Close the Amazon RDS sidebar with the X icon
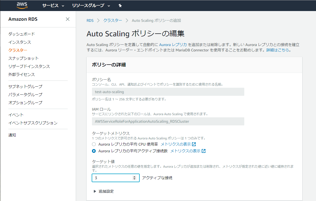Image resolution: width=316 pixels, height=201 pixels. click(68, 19)
